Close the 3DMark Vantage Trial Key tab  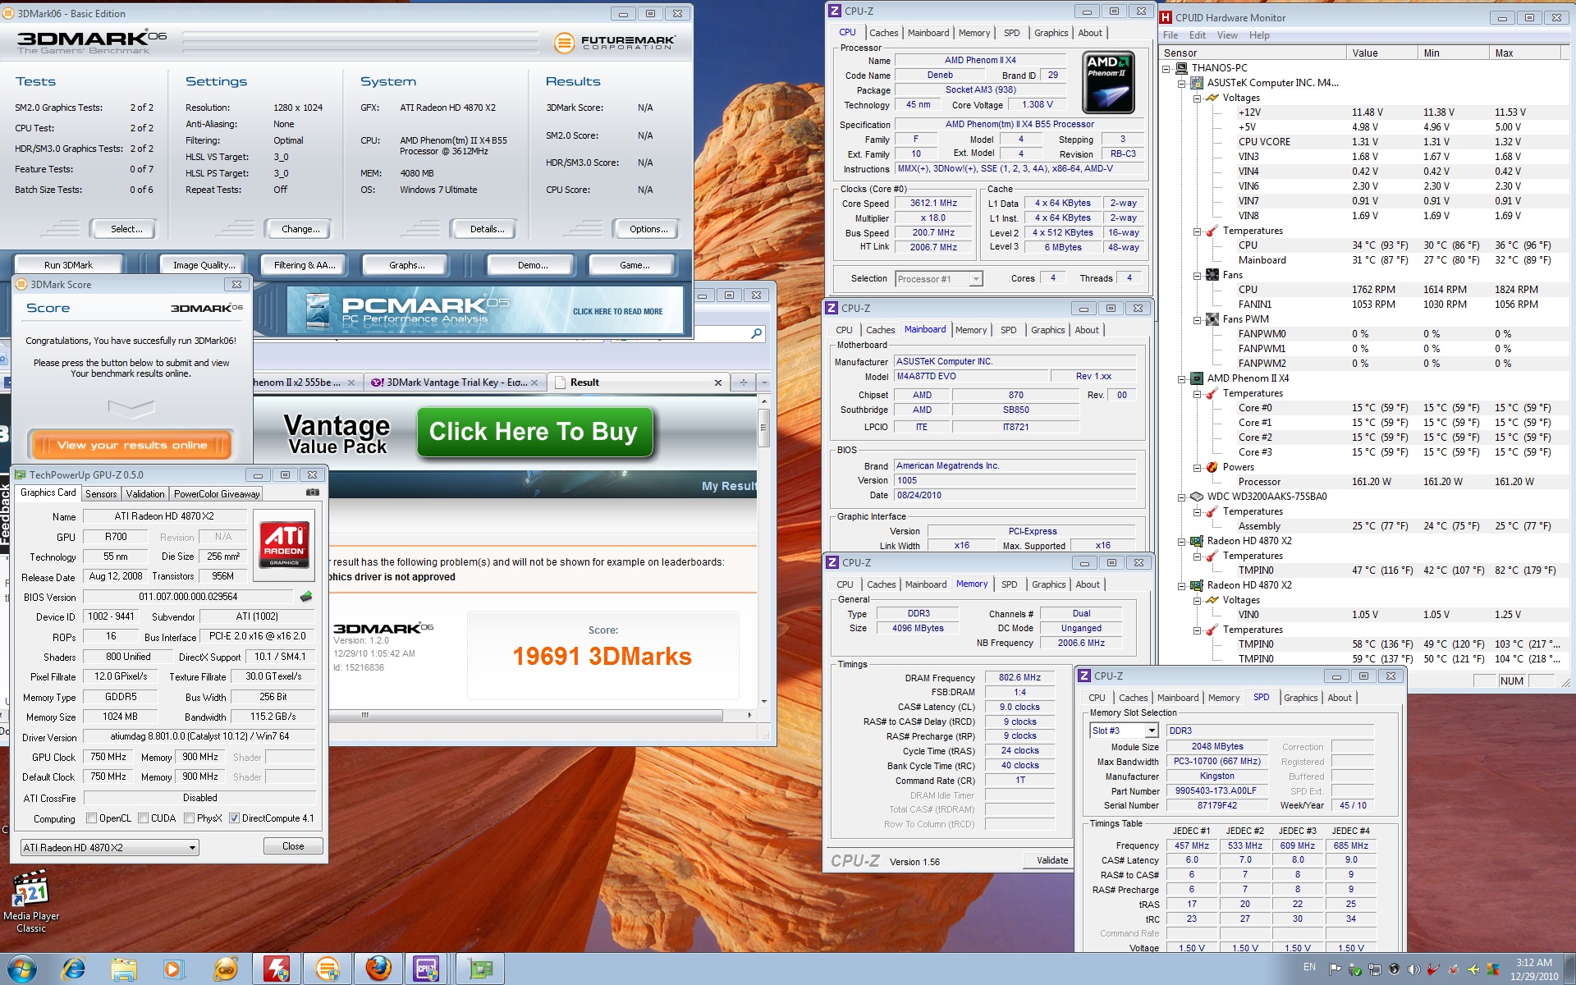click(534, 383)
